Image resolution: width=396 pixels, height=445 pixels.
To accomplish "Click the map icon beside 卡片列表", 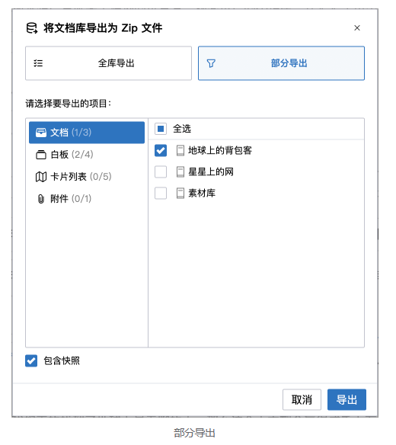I will [41, 177].
